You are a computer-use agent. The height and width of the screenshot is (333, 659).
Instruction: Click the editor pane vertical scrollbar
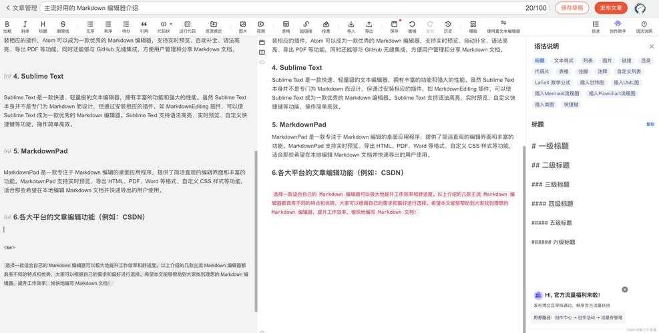(x=256, y=230)
